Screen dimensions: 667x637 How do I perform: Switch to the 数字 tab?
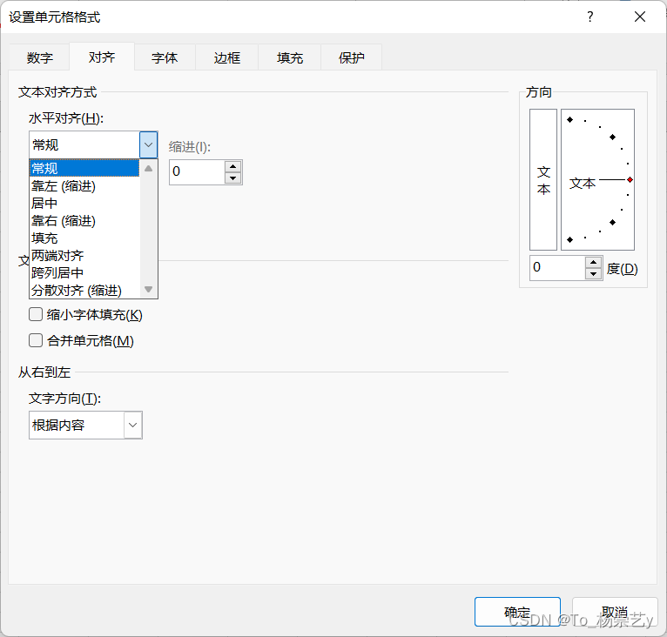[39, 57]
